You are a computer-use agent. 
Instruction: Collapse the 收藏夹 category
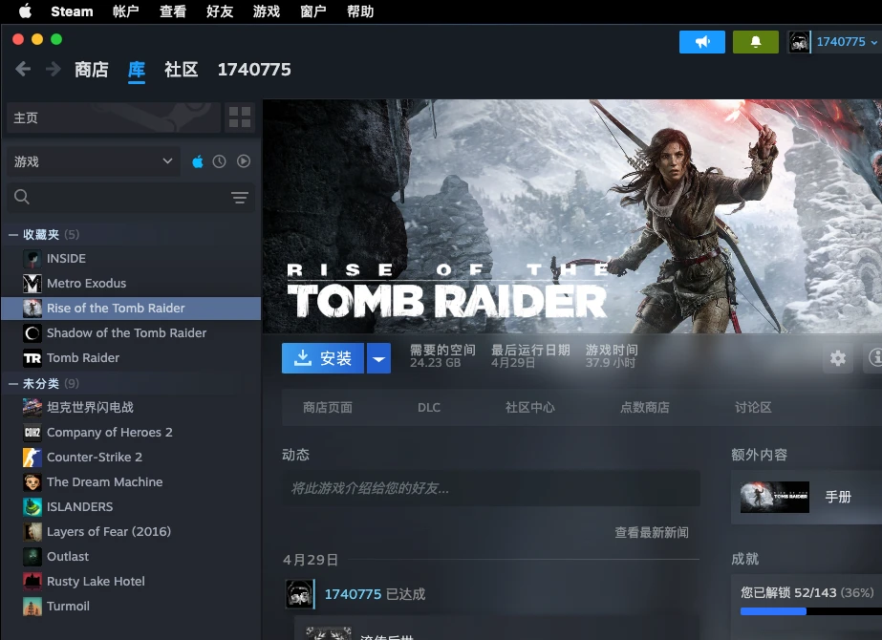click(x=13, y=235)
